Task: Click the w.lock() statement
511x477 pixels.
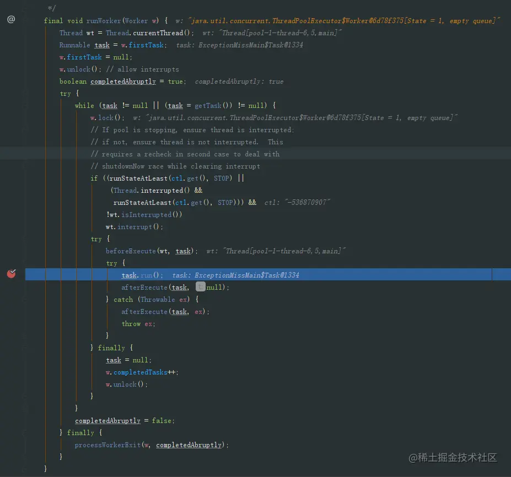Action: [107, 117]
